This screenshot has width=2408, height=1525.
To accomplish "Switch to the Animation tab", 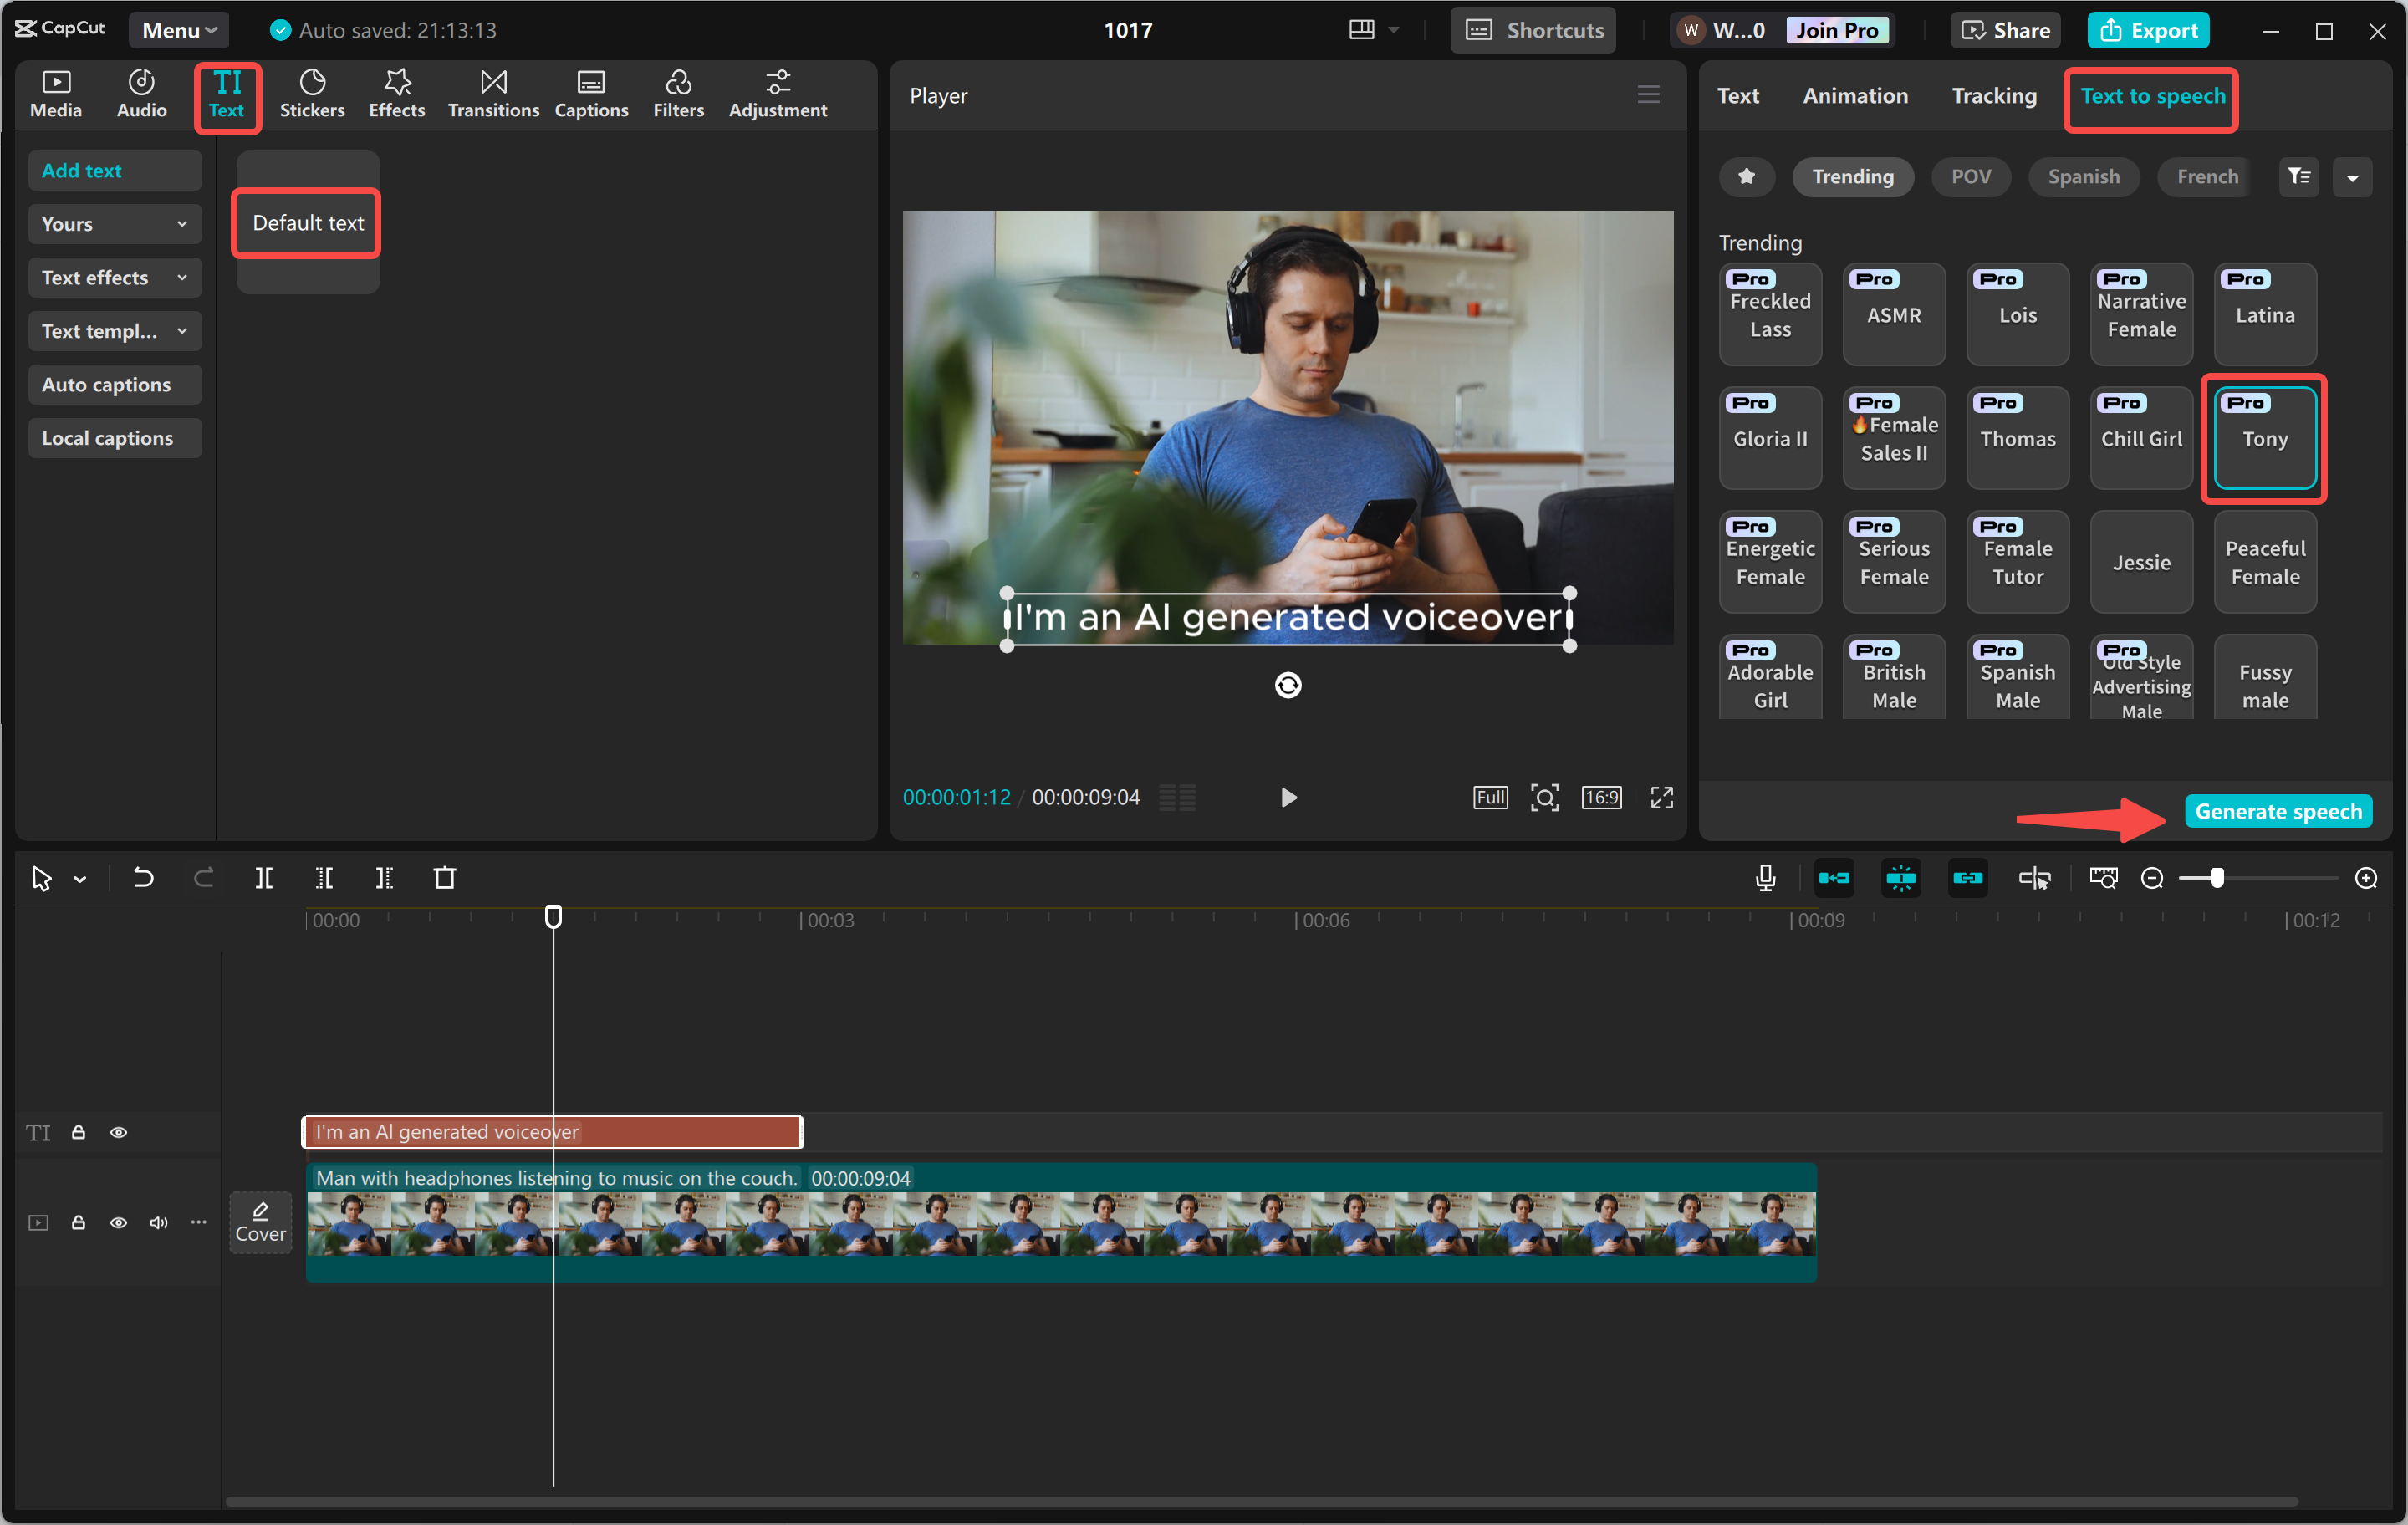I will click(1855, 95).
